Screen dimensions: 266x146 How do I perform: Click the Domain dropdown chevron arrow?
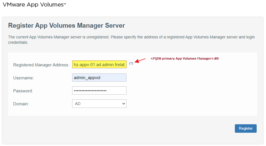point(123,104)
